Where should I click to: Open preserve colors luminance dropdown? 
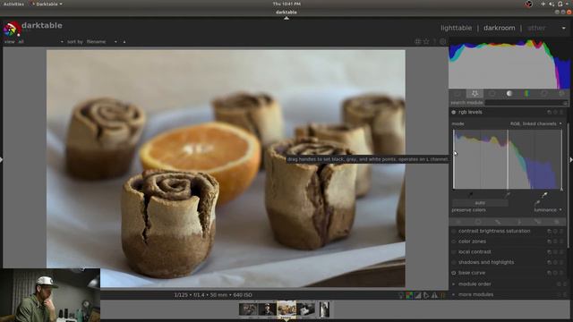click(547, 210)
